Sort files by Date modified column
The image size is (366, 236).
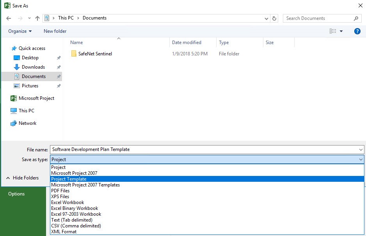pyautogui.click(x=187, y=43)
